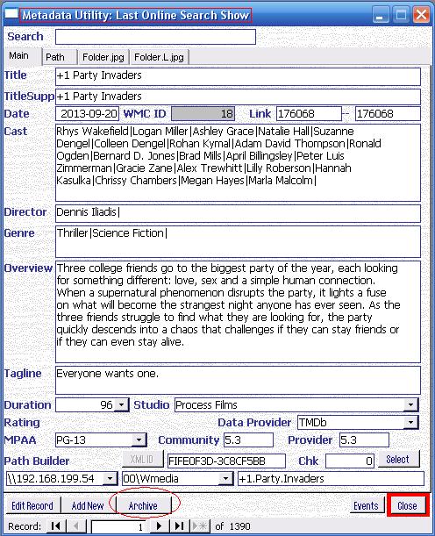This screenshot has height=536, width=435.
Task: Click the Provider rating field
Action: [x=364, y=440]
